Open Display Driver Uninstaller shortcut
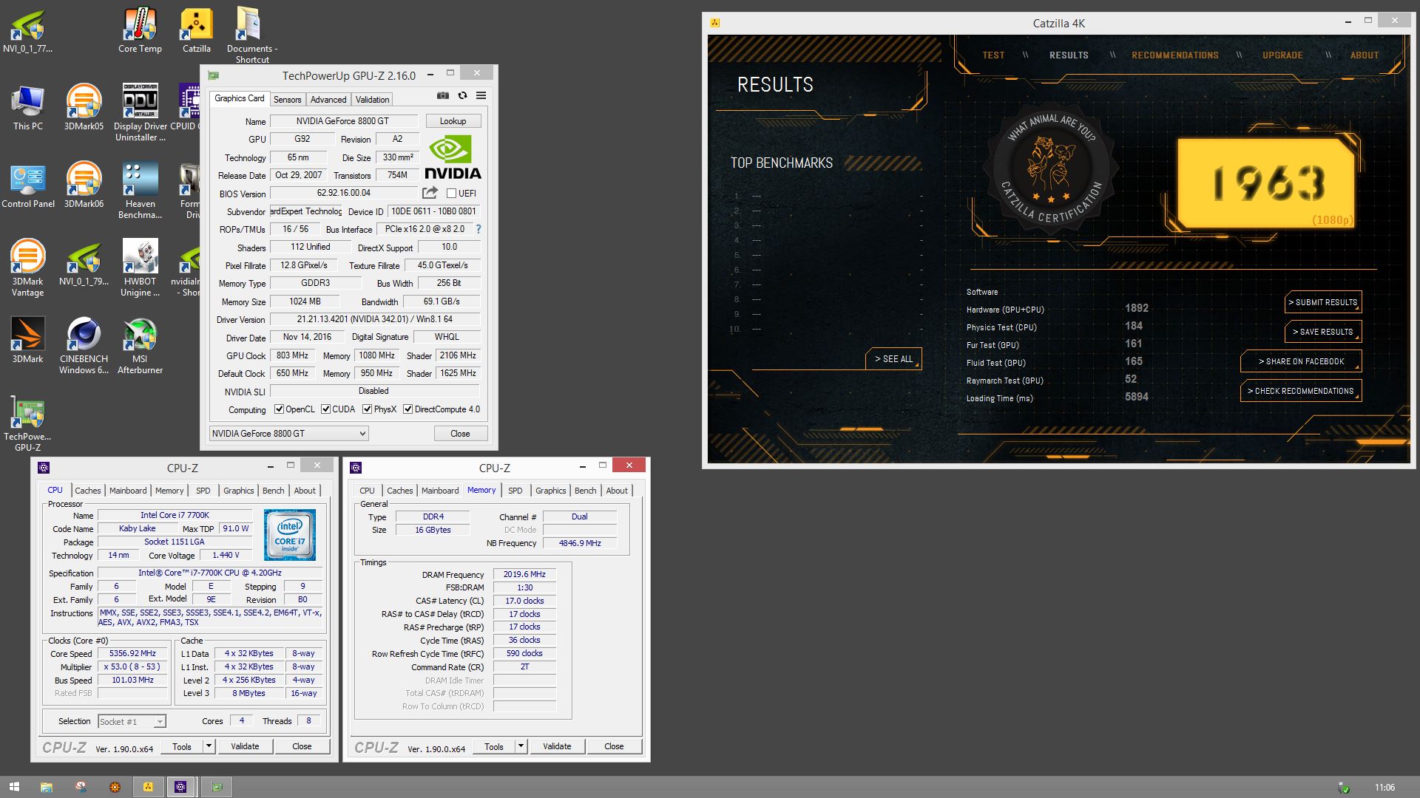 tap(140, 113)
